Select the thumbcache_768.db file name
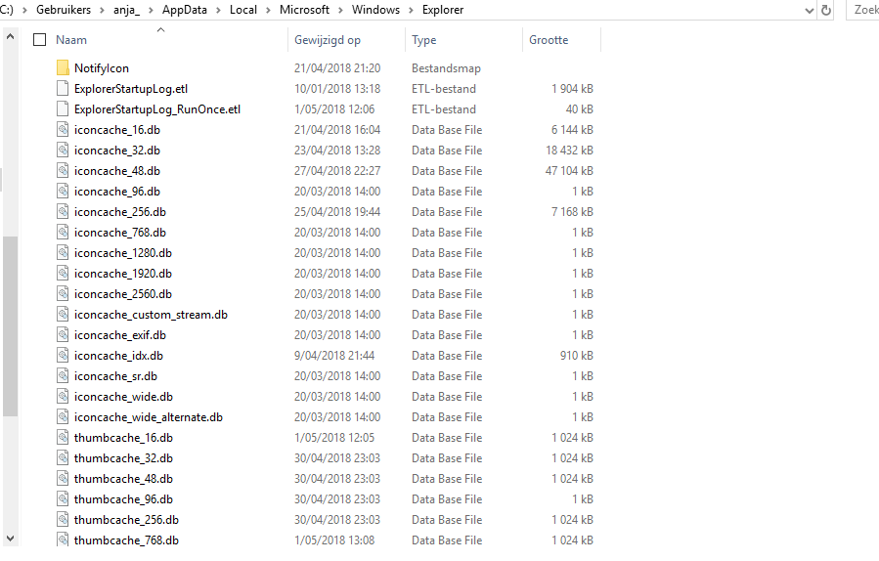This screenshot has width=879, height=561. pyautogui.click(x=126, y=540)
